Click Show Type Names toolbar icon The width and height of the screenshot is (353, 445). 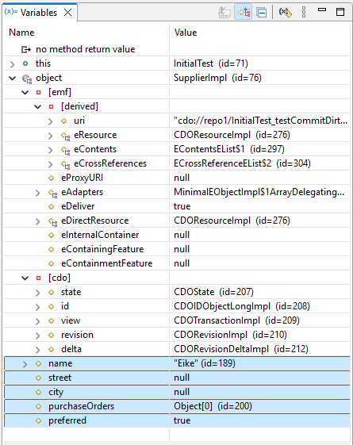224,12
